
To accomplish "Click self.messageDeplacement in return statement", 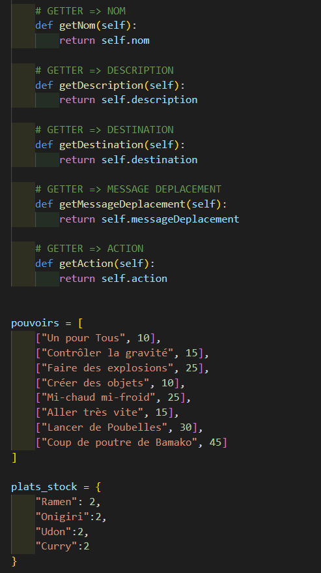I will [x=171, y=219].
